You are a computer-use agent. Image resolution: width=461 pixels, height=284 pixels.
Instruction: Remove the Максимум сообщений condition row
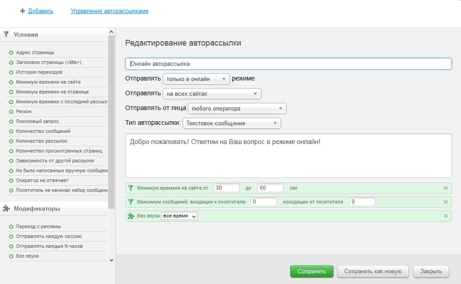[x=445, y=202]
